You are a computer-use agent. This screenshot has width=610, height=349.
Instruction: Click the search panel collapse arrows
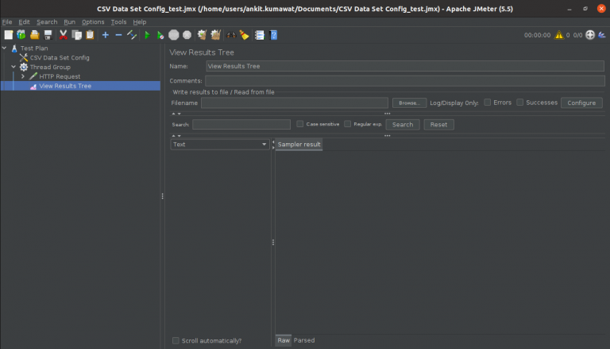pos(176,136)
